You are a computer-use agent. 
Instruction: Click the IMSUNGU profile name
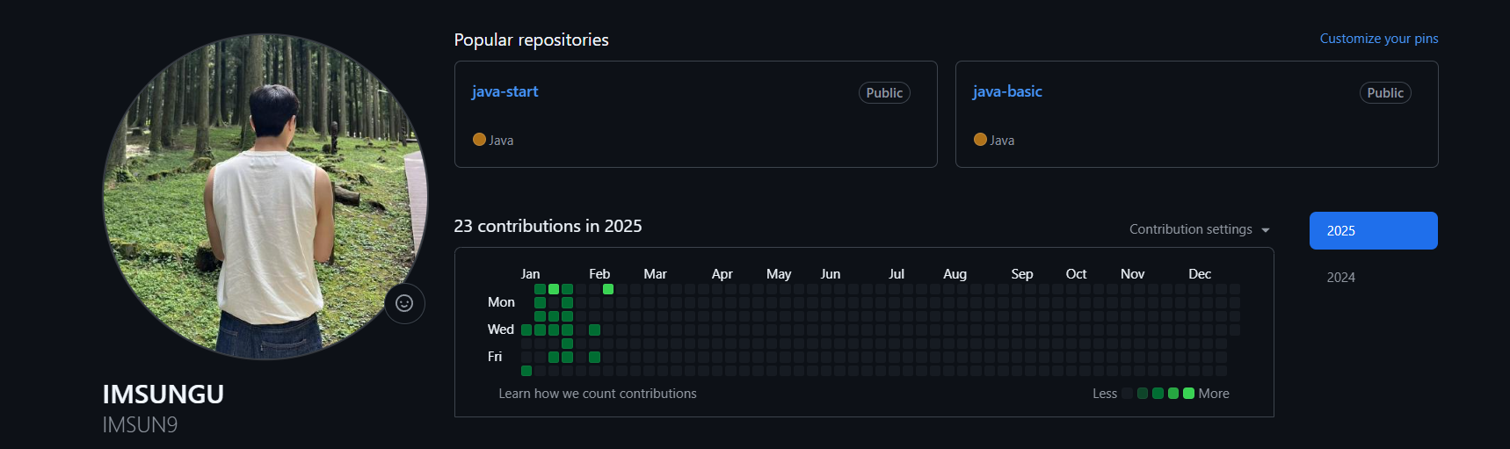[163, 395]
